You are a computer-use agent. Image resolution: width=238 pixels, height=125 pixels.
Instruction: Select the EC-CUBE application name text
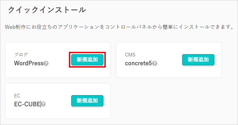pyautogui.click(x=27, y=104)
